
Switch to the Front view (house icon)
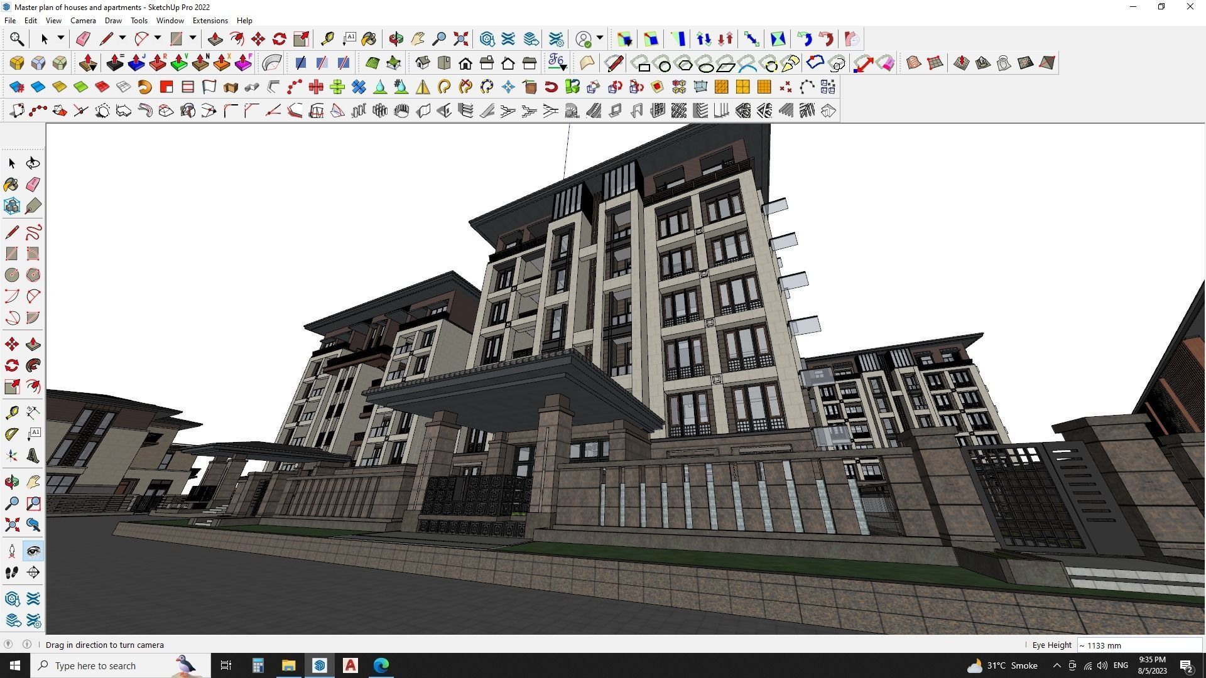(x=465, y=63)
